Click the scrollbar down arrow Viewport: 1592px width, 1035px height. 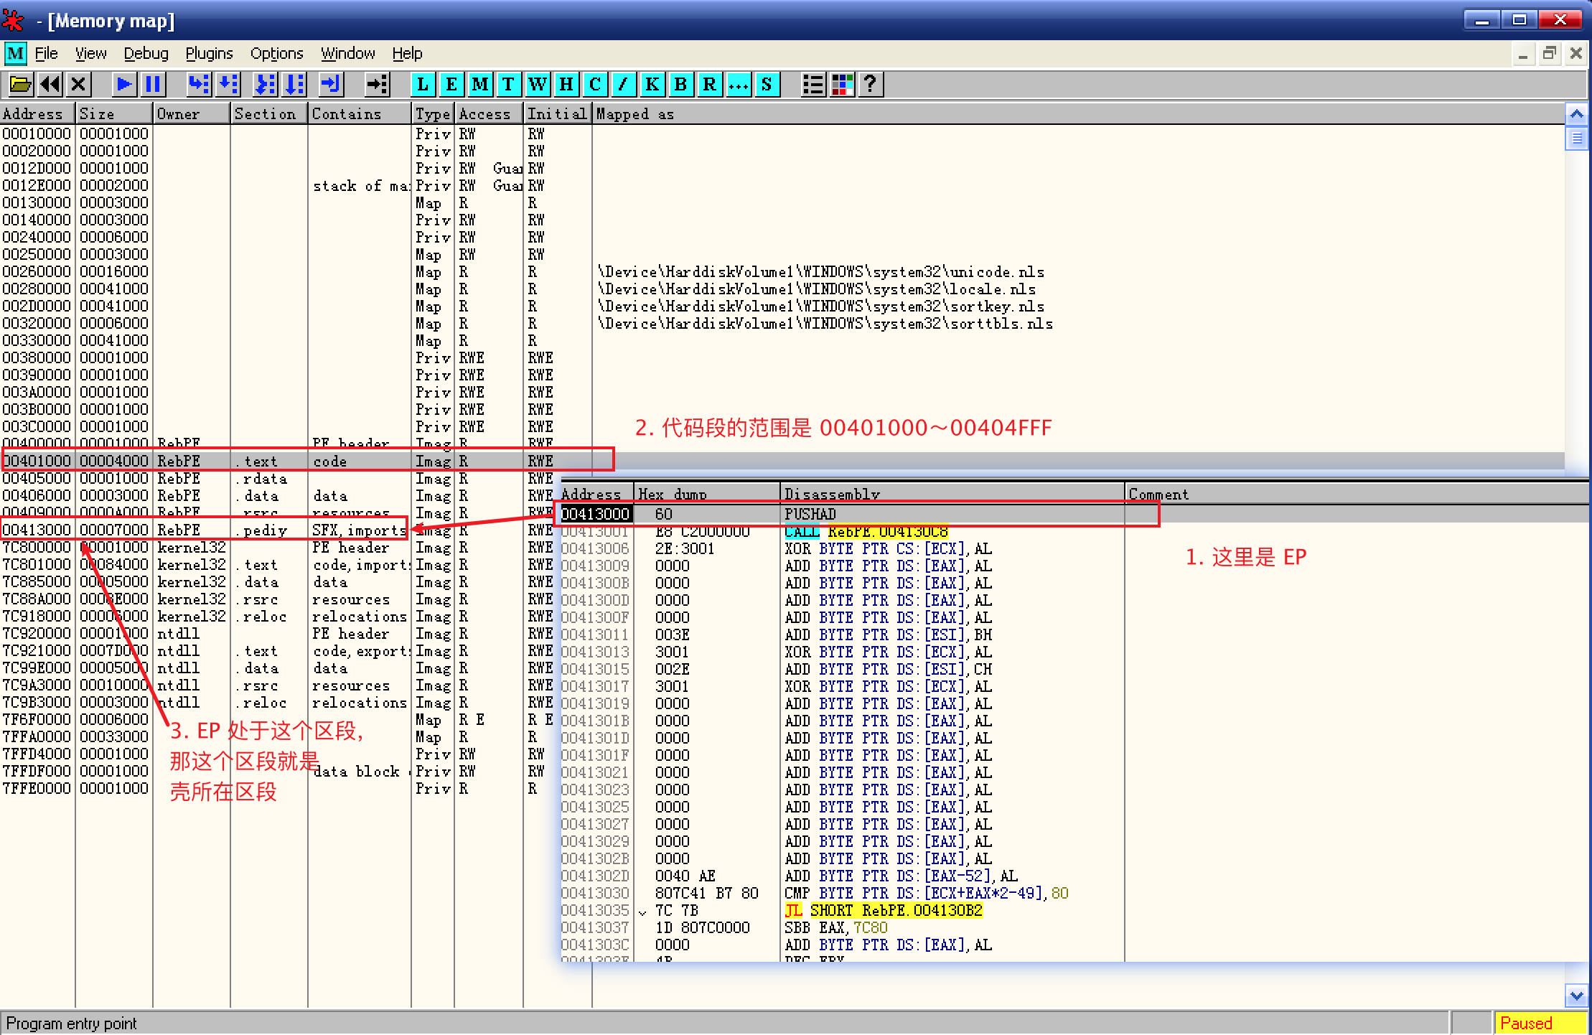1576,996
